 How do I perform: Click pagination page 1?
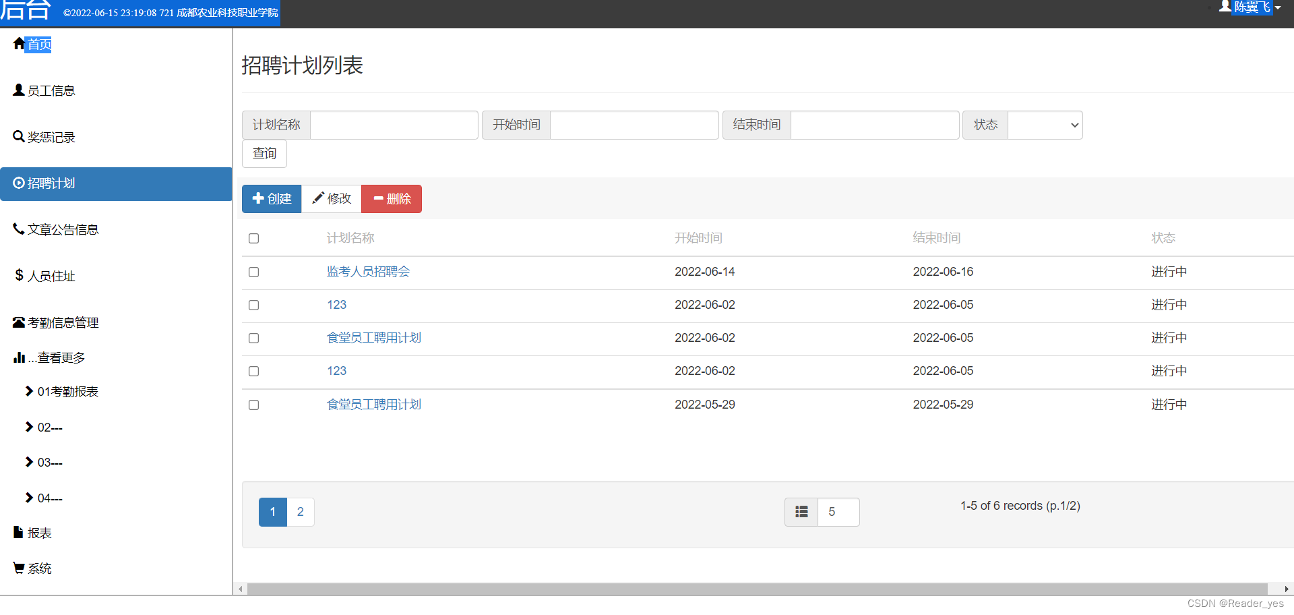pos(273,512)
